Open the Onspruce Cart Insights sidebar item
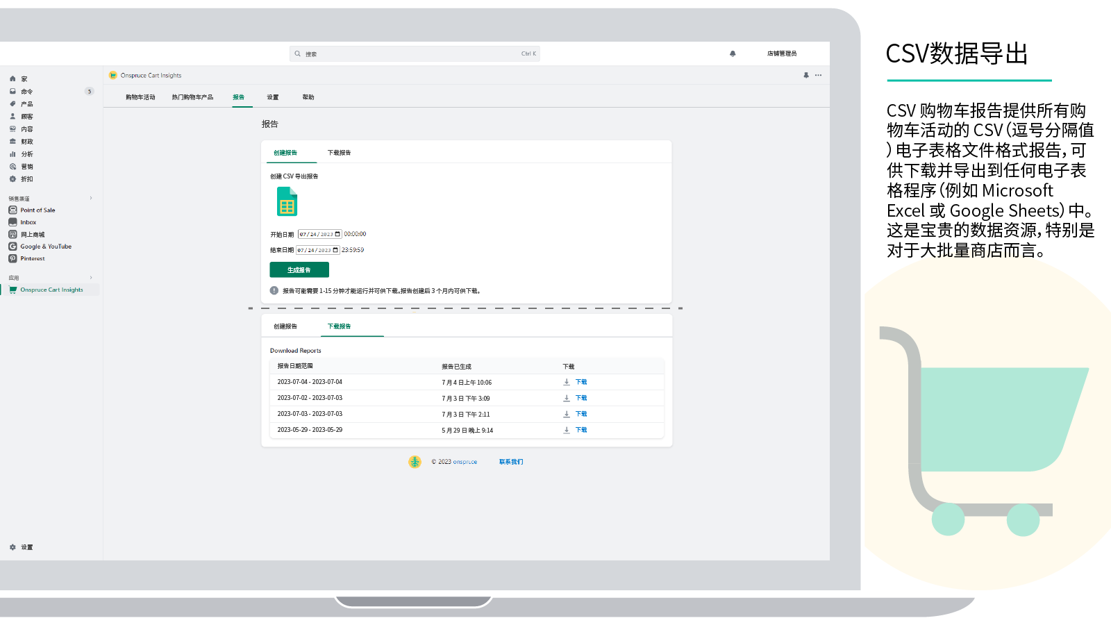The image size is (1111, 625). (50, 290)
